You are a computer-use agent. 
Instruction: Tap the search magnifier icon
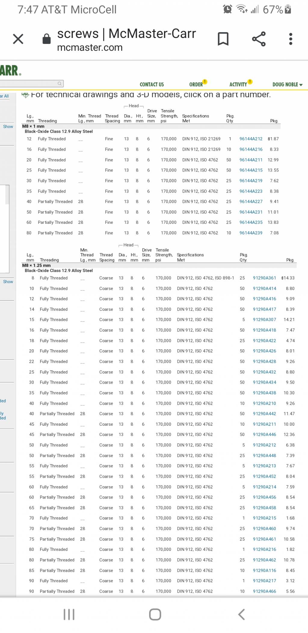[60, 83]
